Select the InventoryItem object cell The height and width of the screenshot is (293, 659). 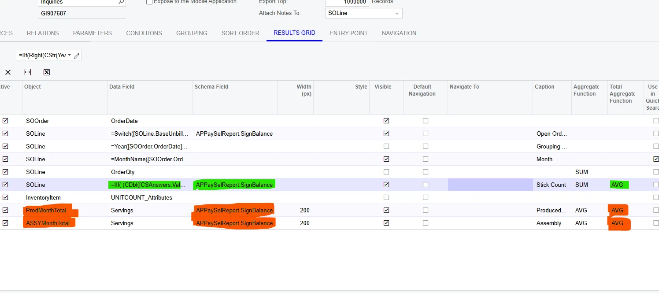tap(65, 197)
